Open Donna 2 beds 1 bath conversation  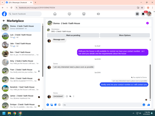click(x=21, y=28)
